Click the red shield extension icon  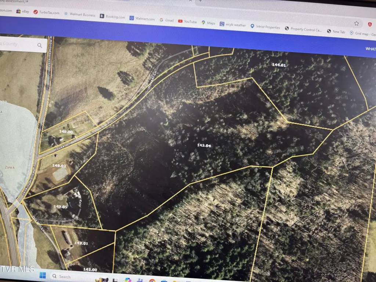[x=370, y=24]
